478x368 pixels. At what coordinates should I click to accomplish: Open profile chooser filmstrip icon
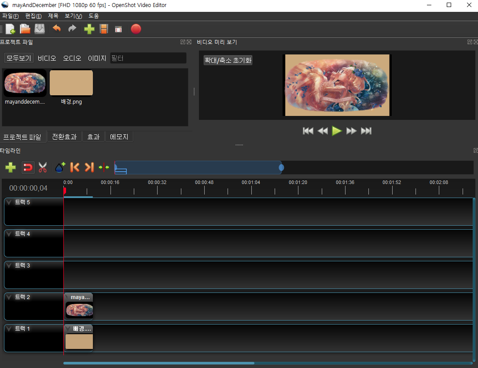click(x=104, y=29)
